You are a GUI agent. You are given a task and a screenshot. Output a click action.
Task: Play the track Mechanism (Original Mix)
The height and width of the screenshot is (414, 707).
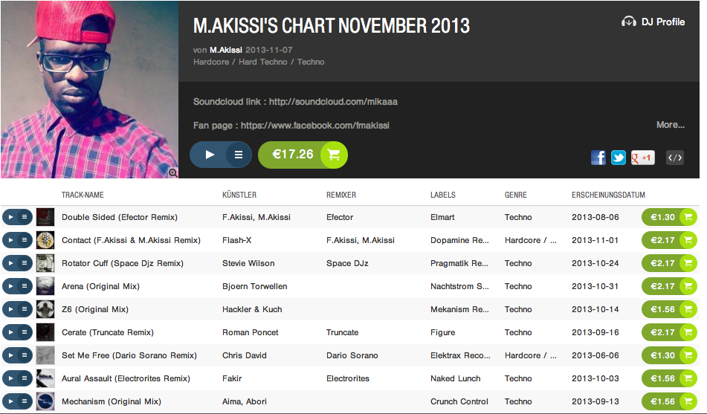[x=10, y=401]
